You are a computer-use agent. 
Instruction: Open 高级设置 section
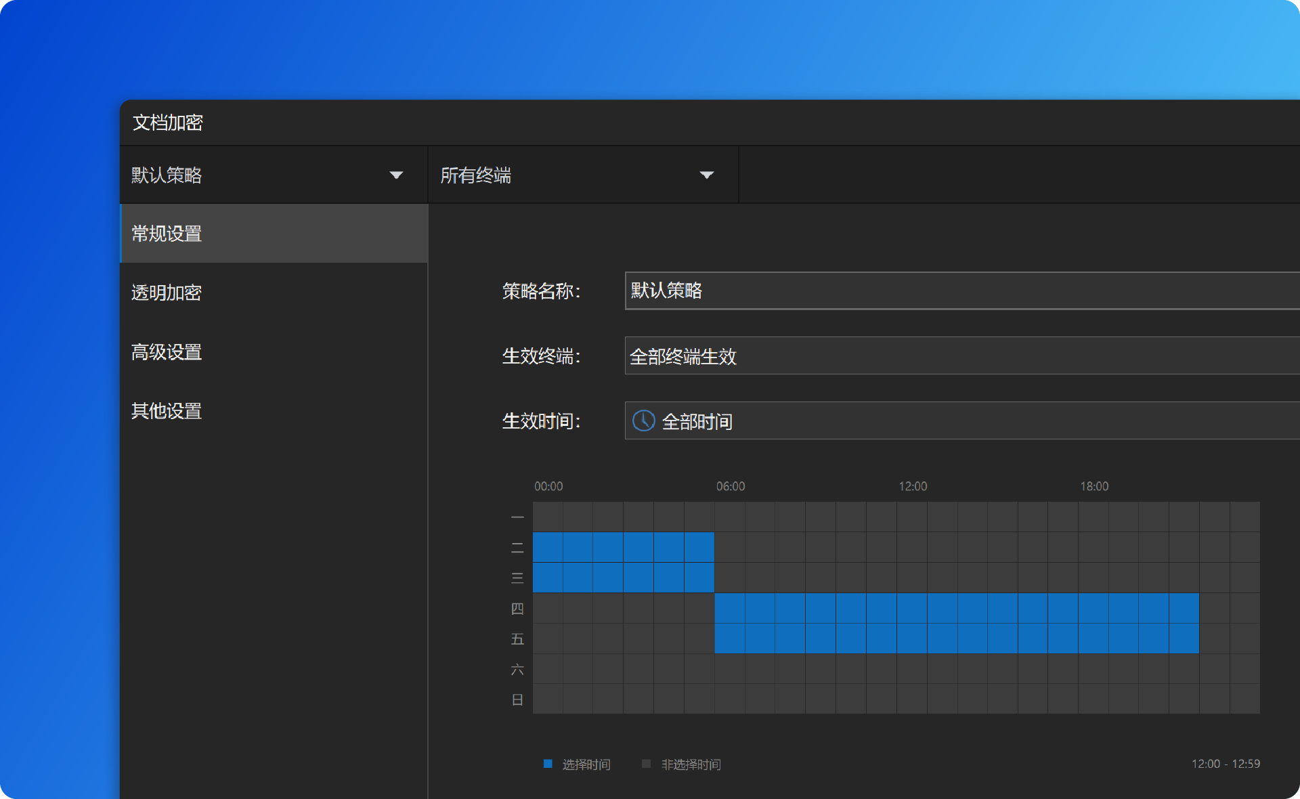[x=274, y=352]
